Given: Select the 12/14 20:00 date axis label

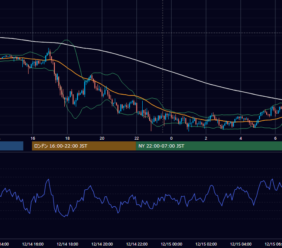Looking at the screenshot, I should click(x=102, y=244).
